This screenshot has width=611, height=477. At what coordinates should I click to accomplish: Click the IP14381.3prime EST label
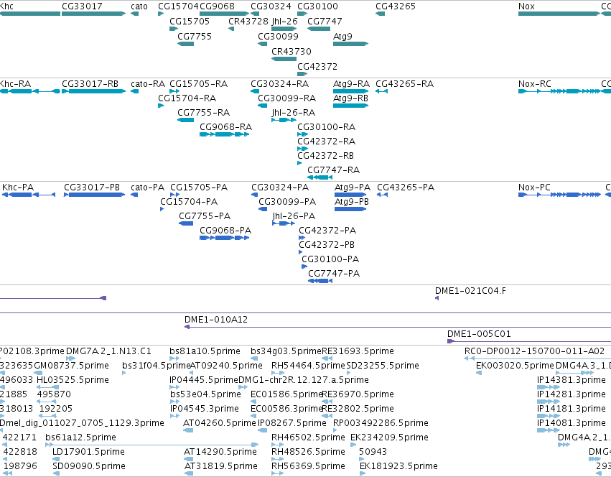pyautogui.click(x=572, y=380)
